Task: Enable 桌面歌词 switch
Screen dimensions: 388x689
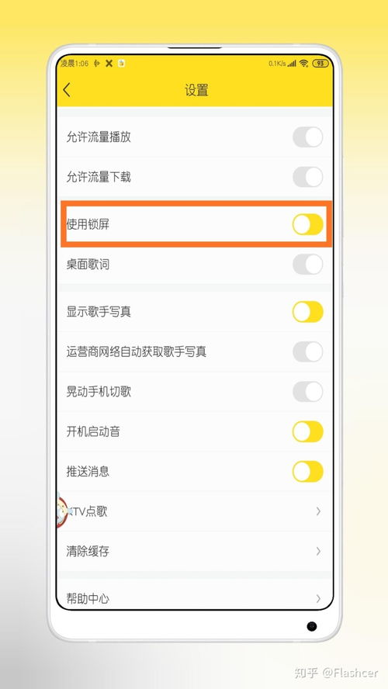Action: coord(307,265)
